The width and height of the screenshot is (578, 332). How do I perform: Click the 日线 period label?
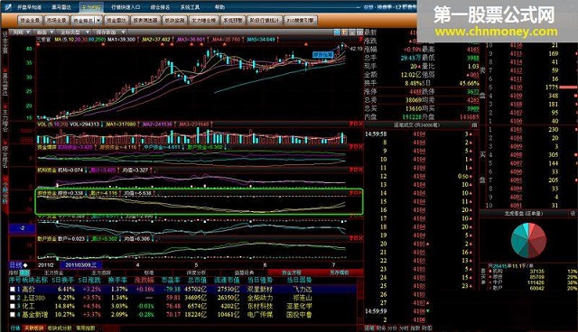click(16, 264)
